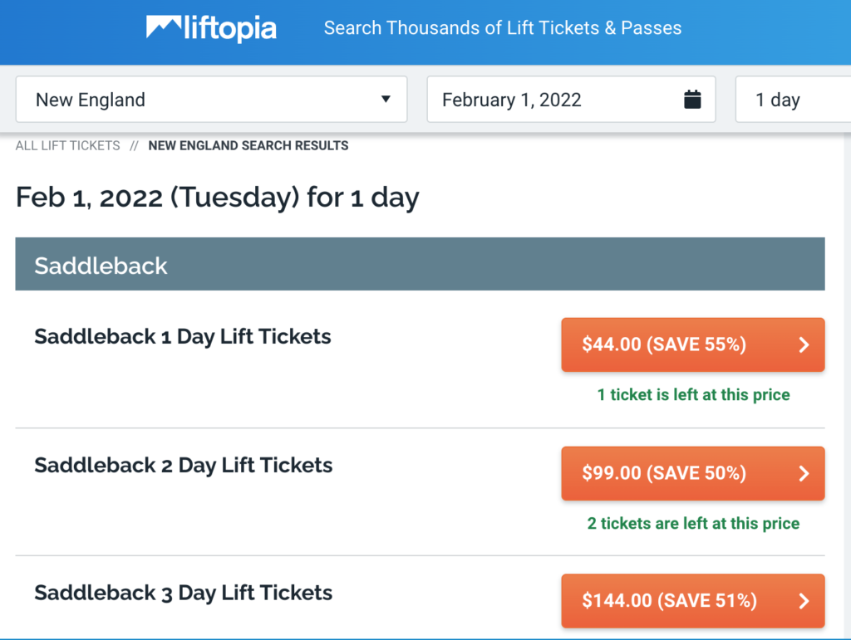Viewport: 851px width, 640px height.
Task: Click the chevron on the $99.00 button
Action: click(x=804, y=473)
